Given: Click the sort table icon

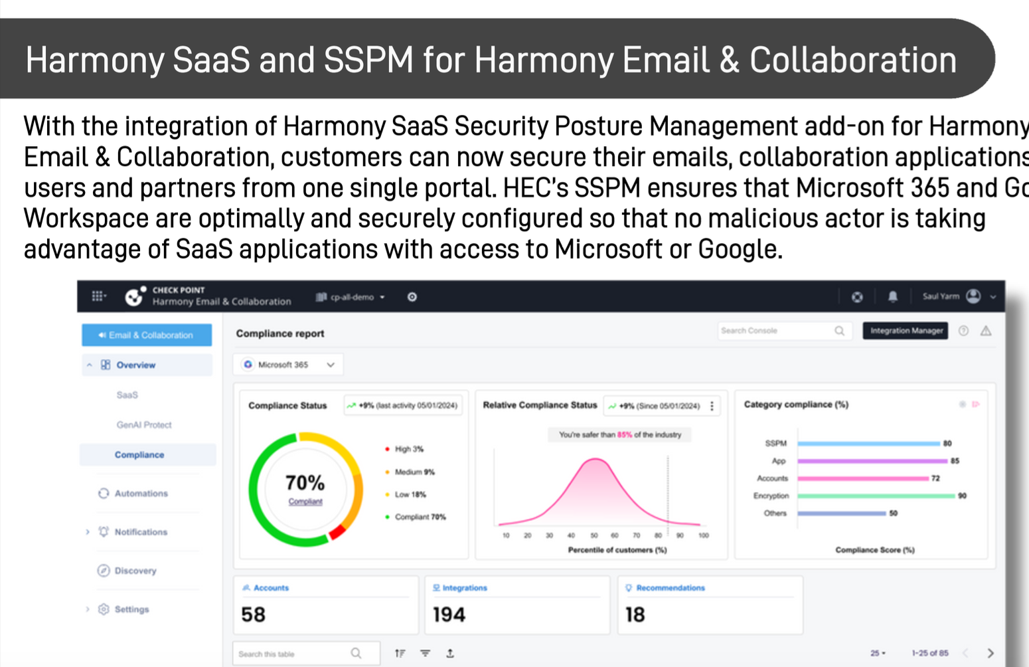Looking at the screenshot, I should click(x=400, y=654).
